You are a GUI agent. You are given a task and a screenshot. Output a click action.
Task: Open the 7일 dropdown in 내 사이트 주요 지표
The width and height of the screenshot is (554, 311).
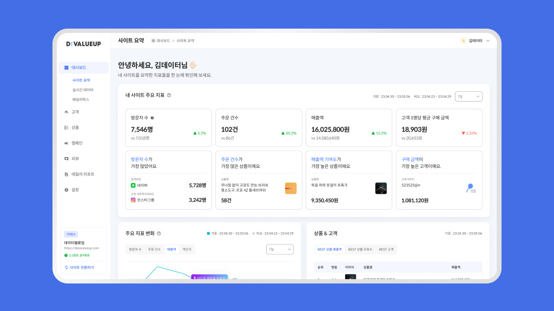(469, 97)
